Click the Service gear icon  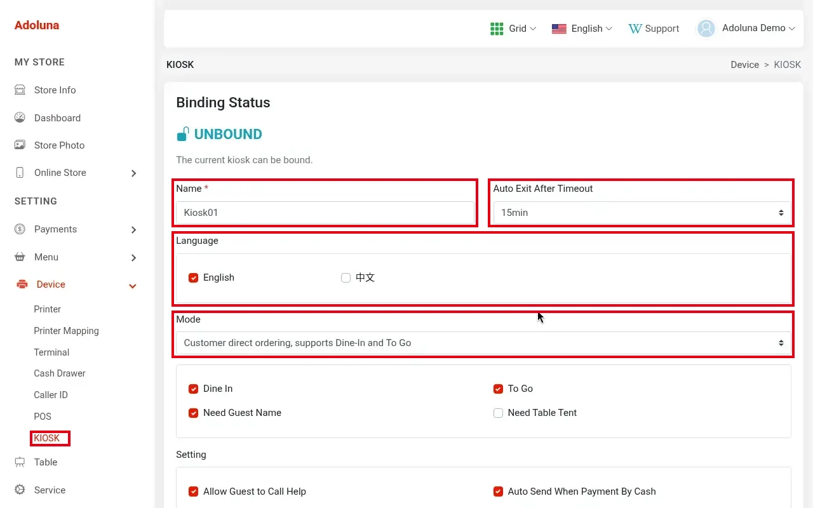coord(20,490)
